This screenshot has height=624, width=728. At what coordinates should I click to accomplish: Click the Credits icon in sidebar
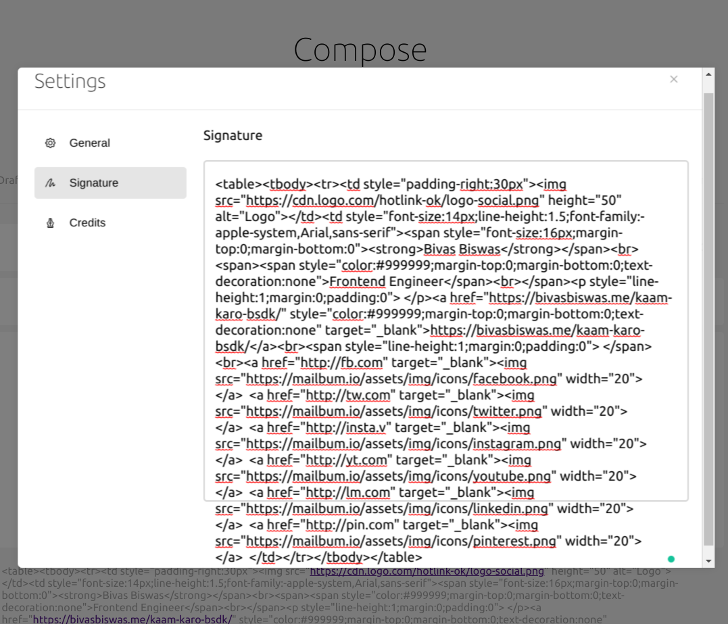[x=50, y=223]
